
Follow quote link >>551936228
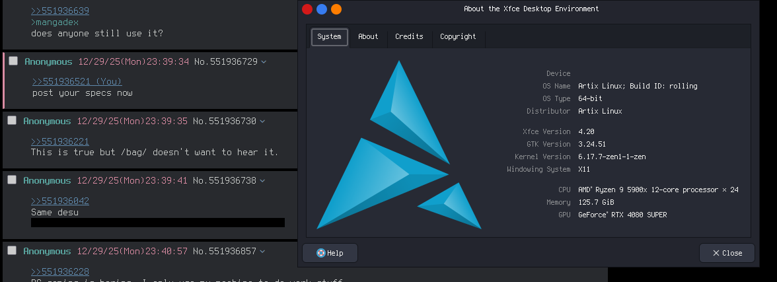(60, 272)
